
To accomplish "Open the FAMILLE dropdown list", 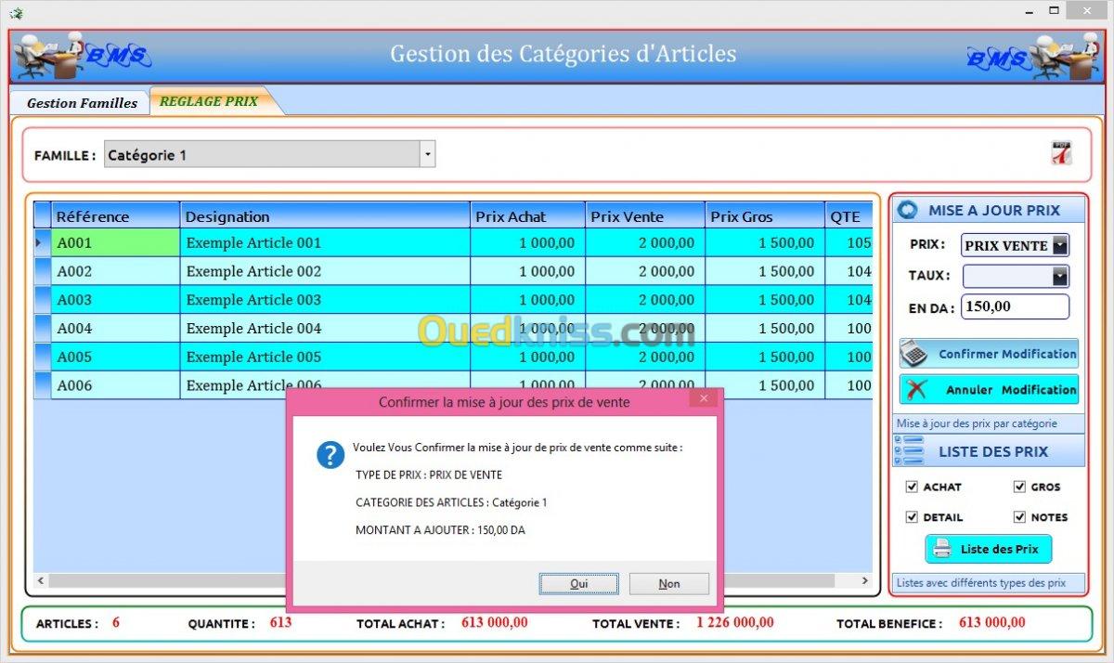I will [427, 155].
